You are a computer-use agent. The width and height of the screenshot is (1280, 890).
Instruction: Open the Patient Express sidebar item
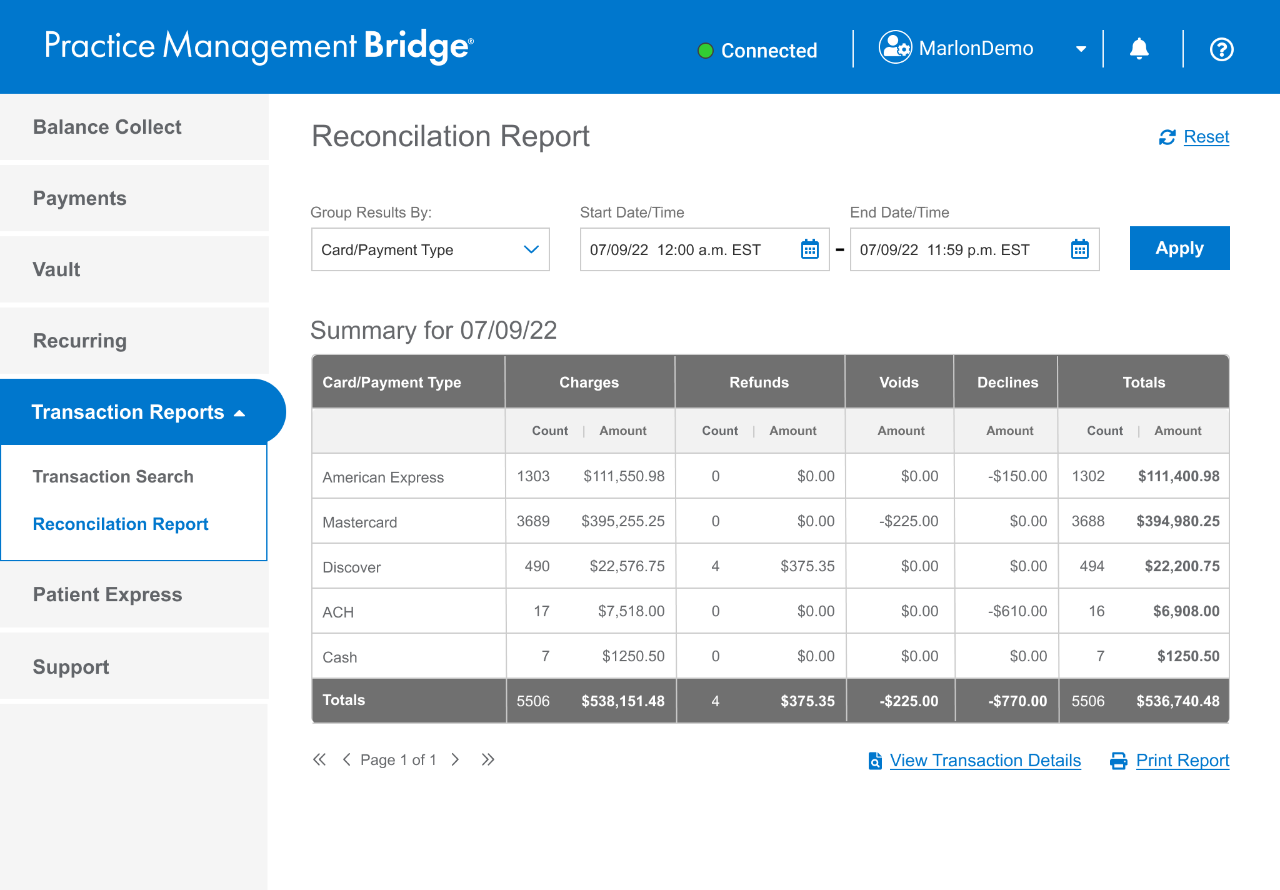pos(107,594)
